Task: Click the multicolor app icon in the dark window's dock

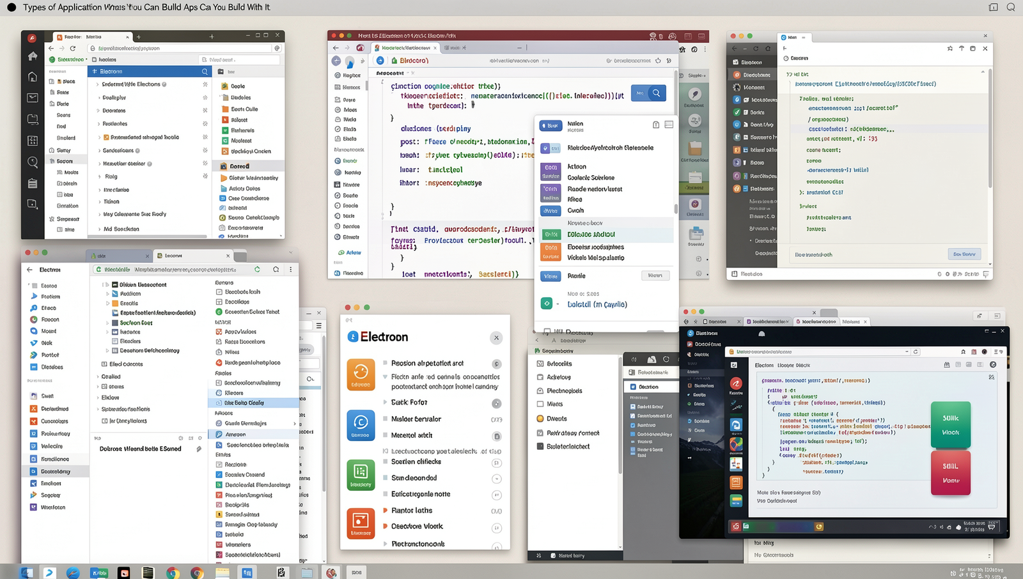Action: (x=736, y=444)
